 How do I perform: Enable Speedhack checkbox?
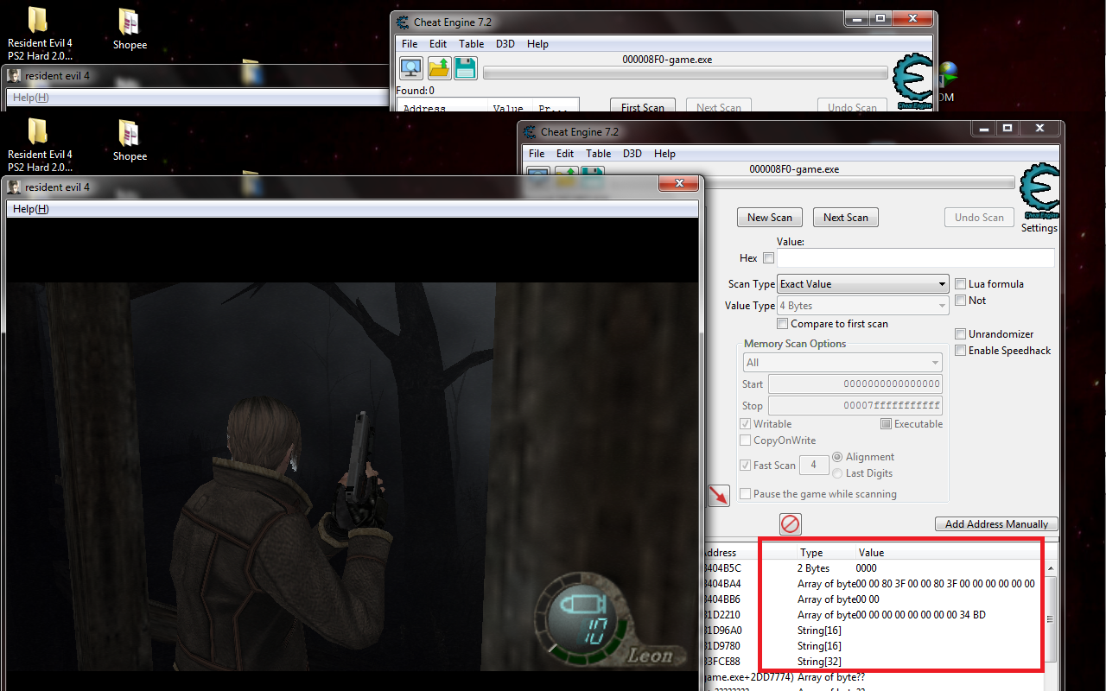pos(960,351)
